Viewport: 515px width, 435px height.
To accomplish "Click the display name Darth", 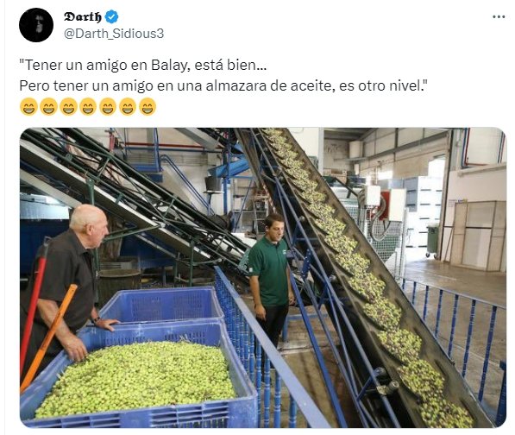I will 83,16.
